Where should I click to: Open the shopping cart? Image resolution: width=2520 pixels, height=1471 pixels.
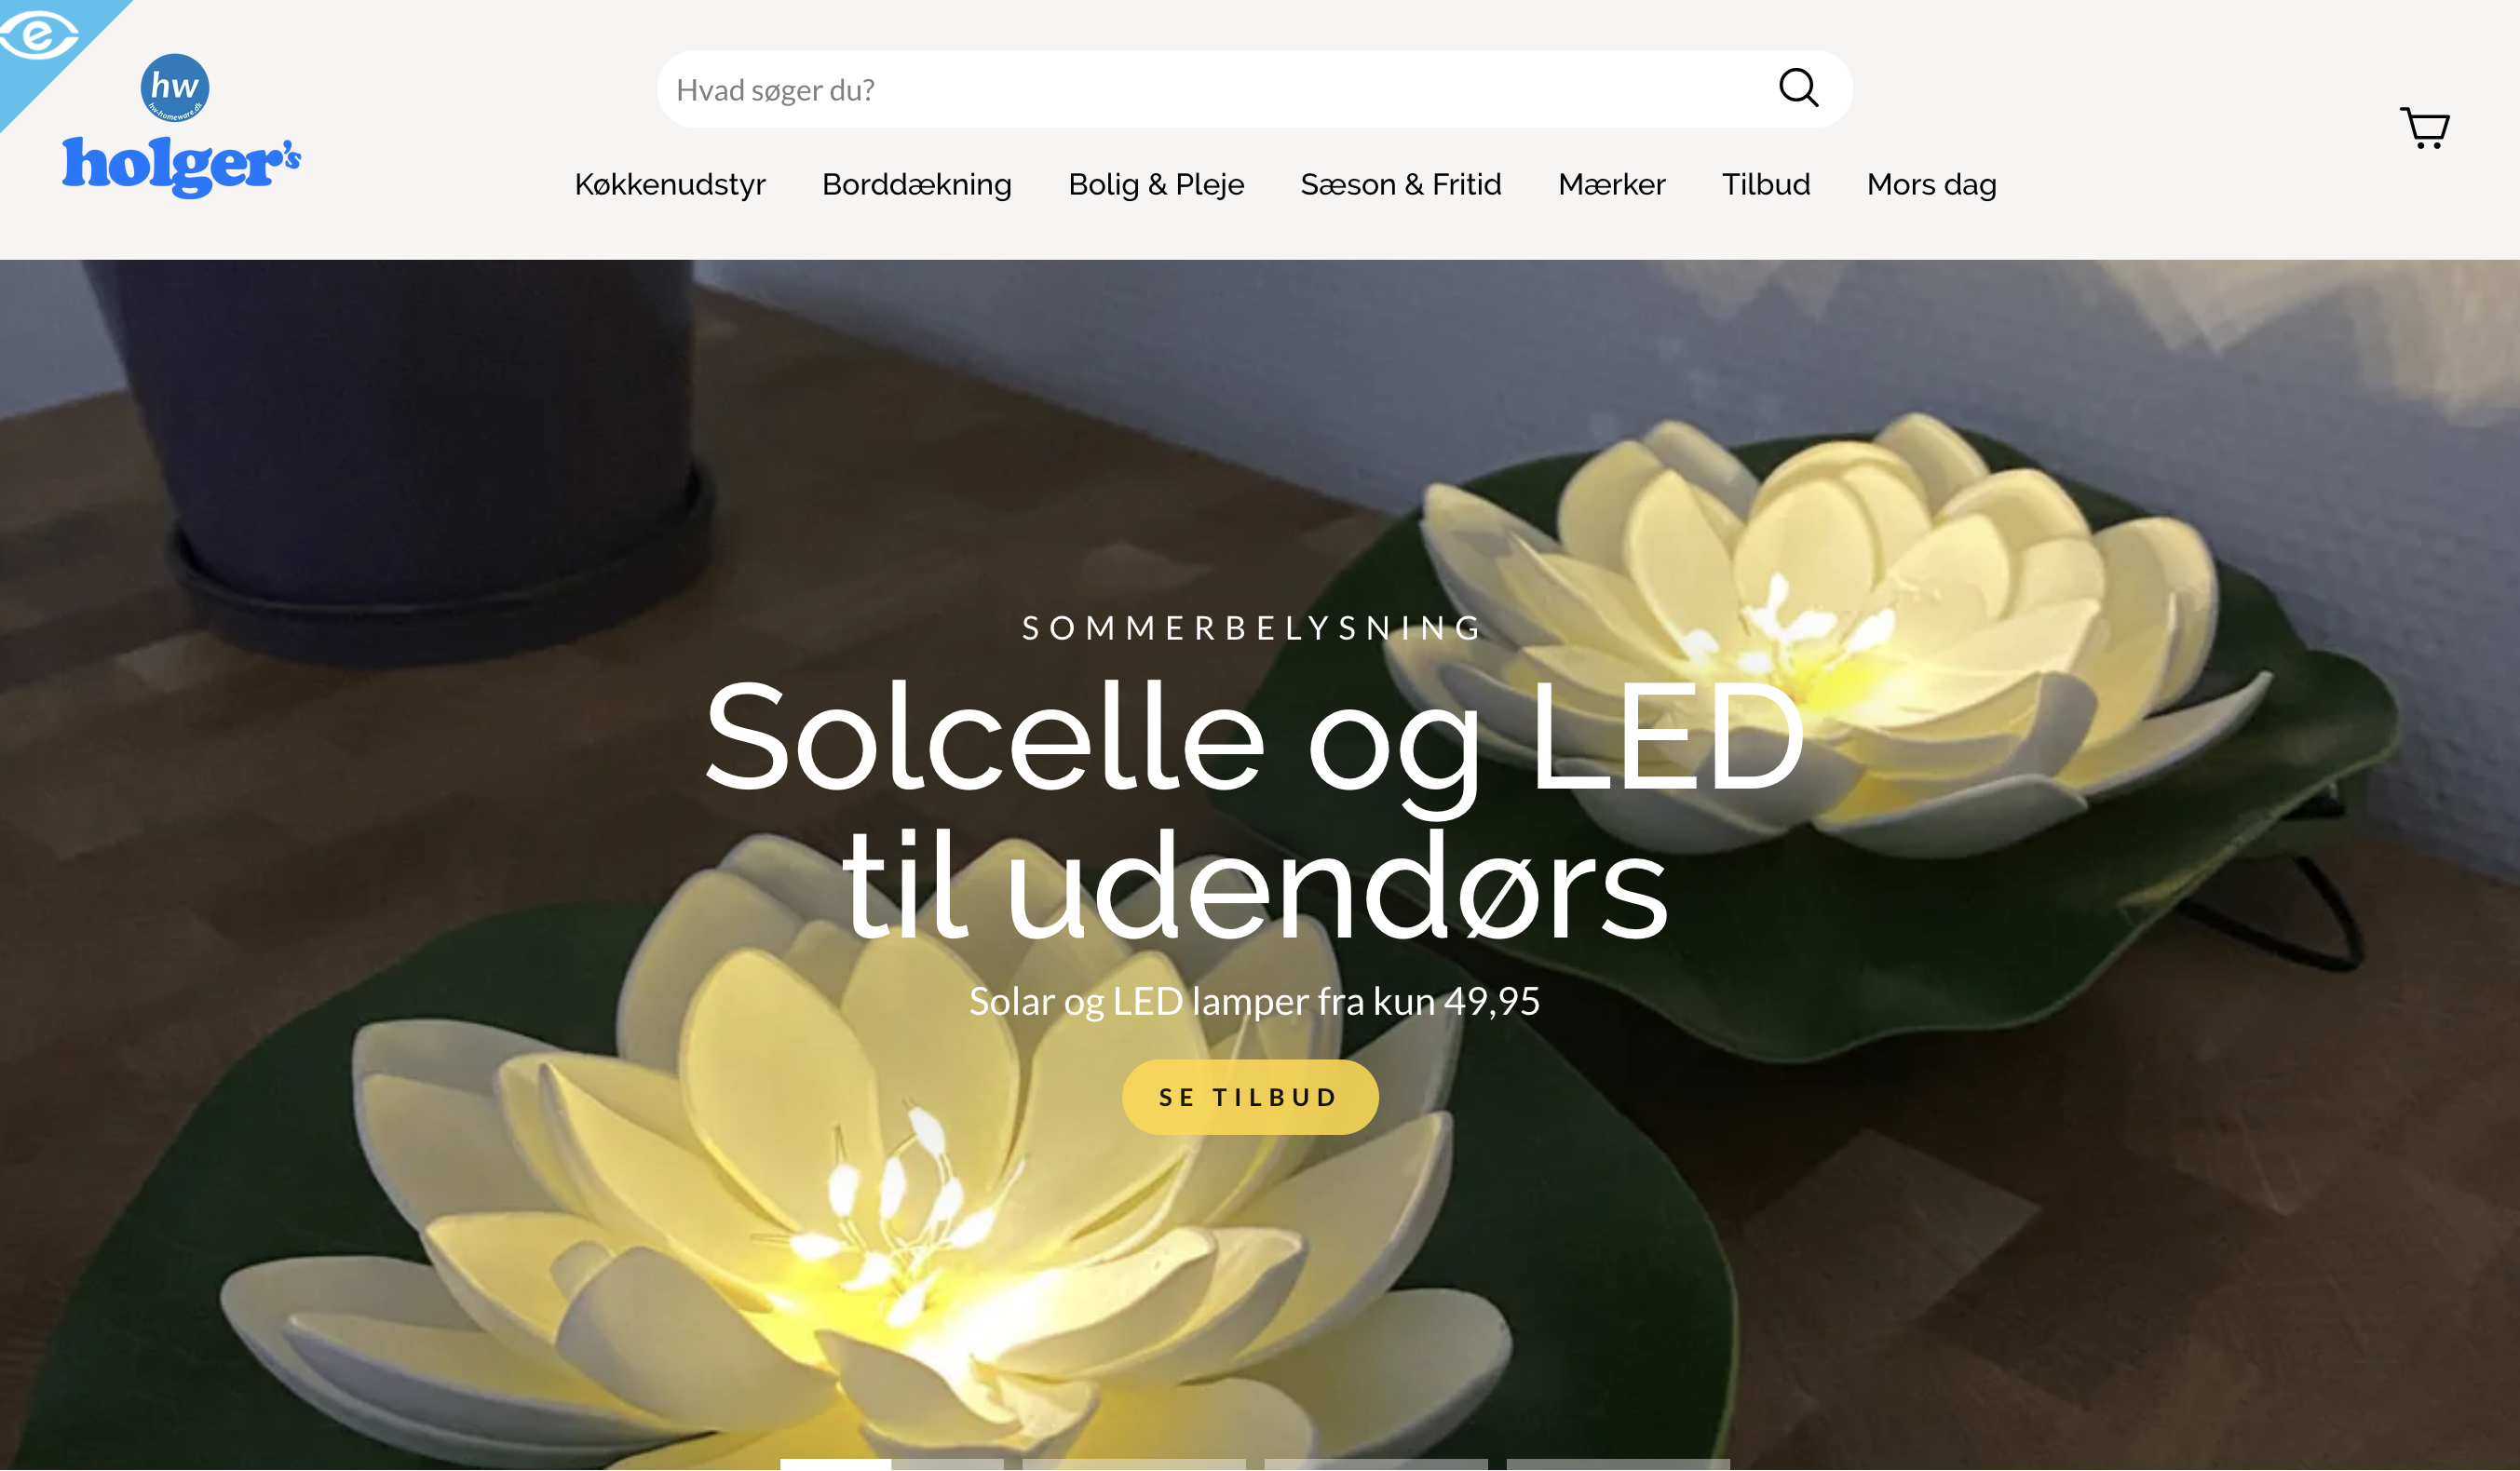[2425, 128]
